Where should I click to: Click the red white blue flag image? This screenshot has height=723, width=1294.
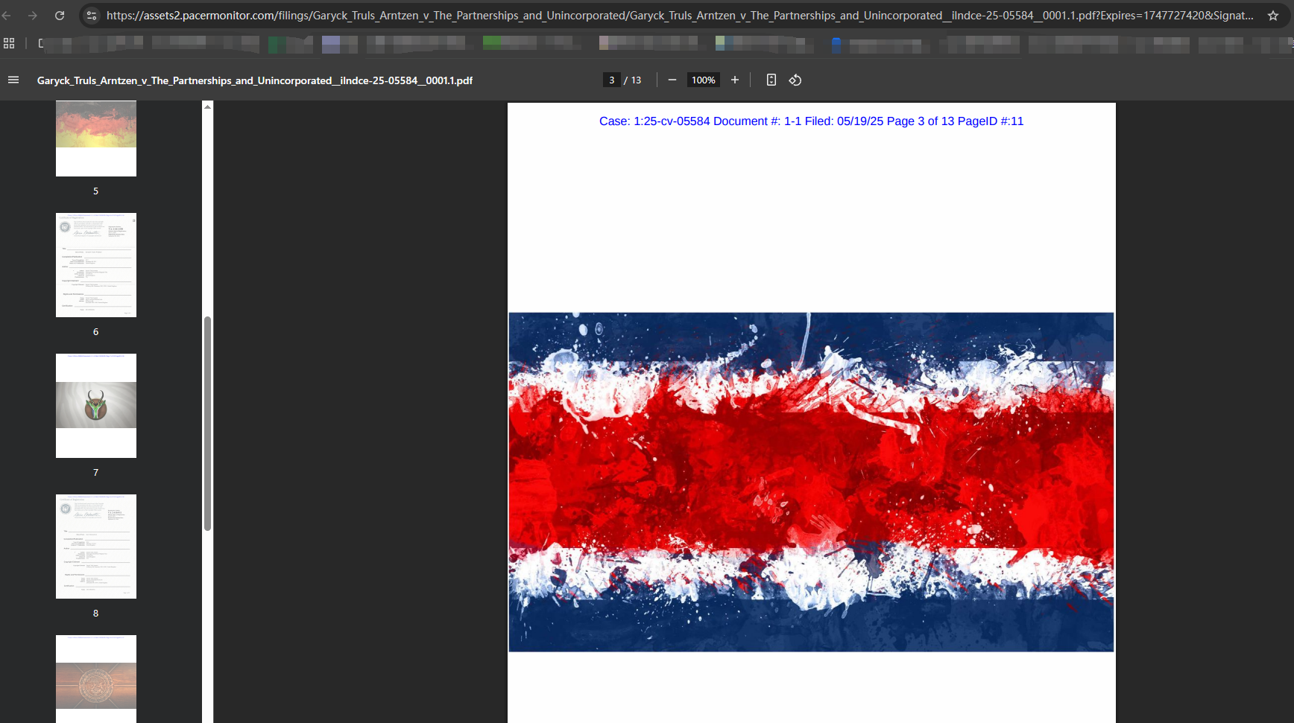coord(811,482)
